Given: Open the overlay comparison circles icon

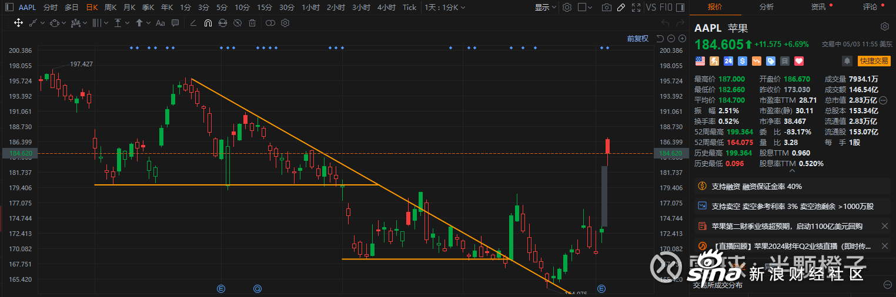Looking at the screenshot, I should pyautogui.click(x=270, y=23).
